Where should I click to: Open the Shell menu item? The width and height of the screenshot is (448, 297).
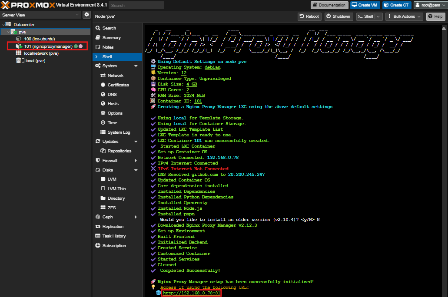click(x=117, y=56)
